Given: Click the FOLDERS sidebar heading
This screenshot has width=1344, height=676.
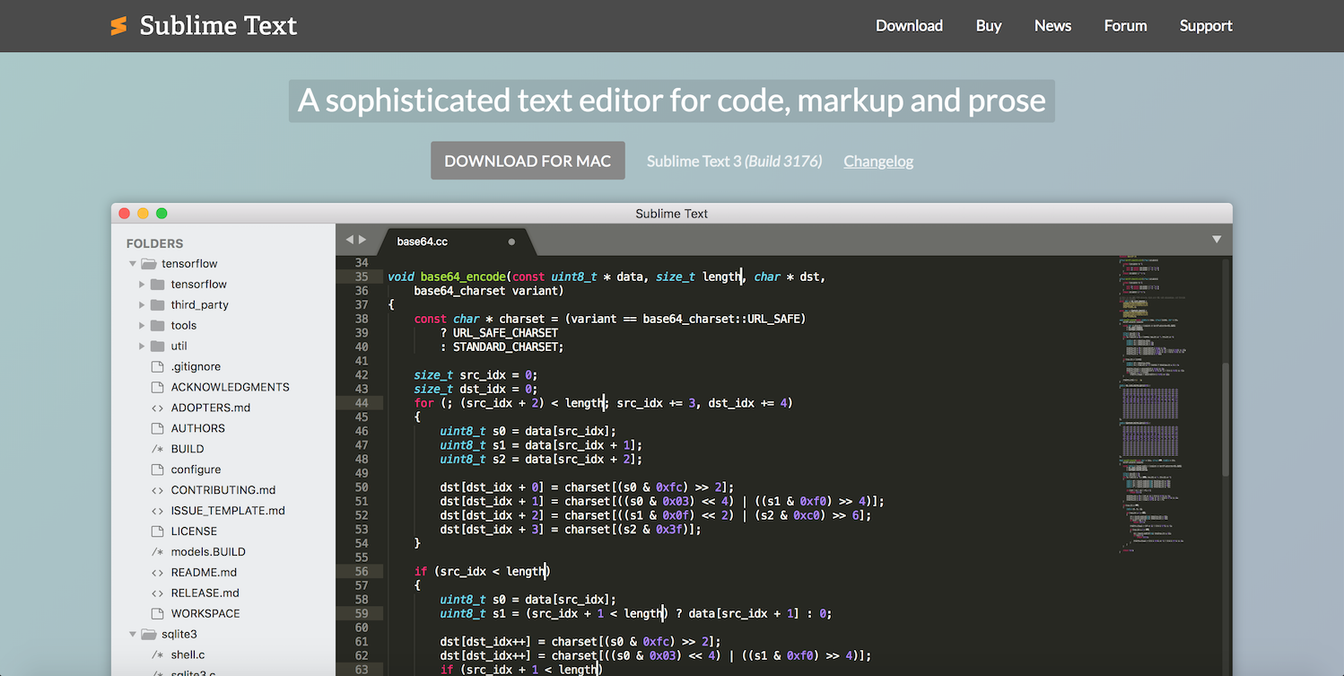Looking at the screenshot, I should click(154, 243).
